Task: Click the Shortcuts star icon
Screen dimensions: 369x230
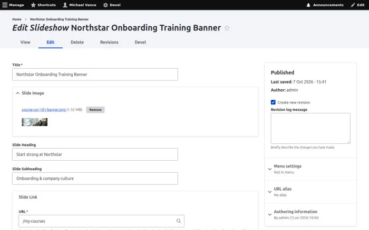Action: pos(33,5)
